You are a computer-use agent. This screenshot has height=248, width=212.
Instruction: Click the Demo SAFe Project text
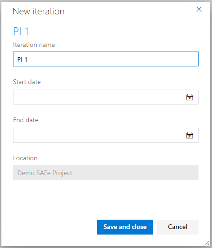tap(45, 173)
